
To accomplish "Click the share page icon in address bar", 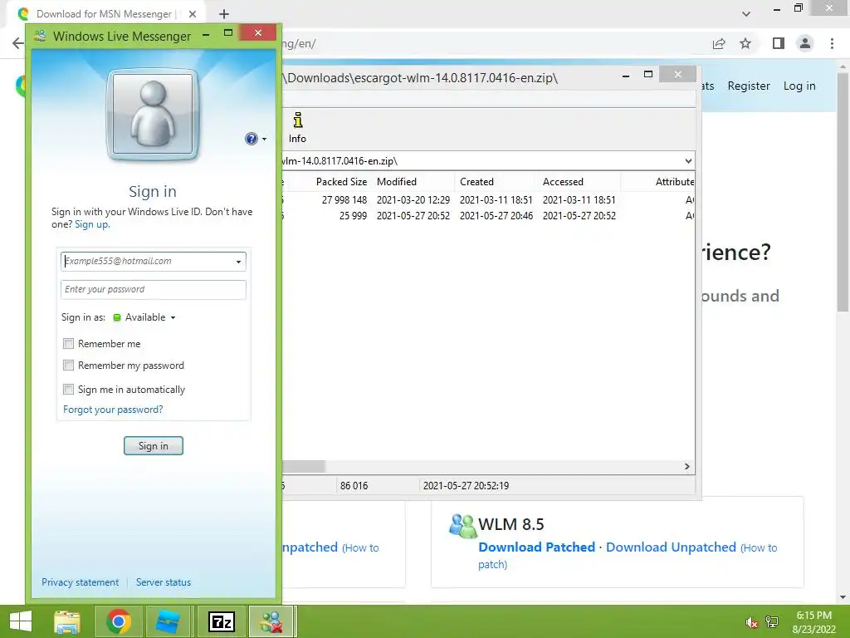I will (x=719, y=43).
